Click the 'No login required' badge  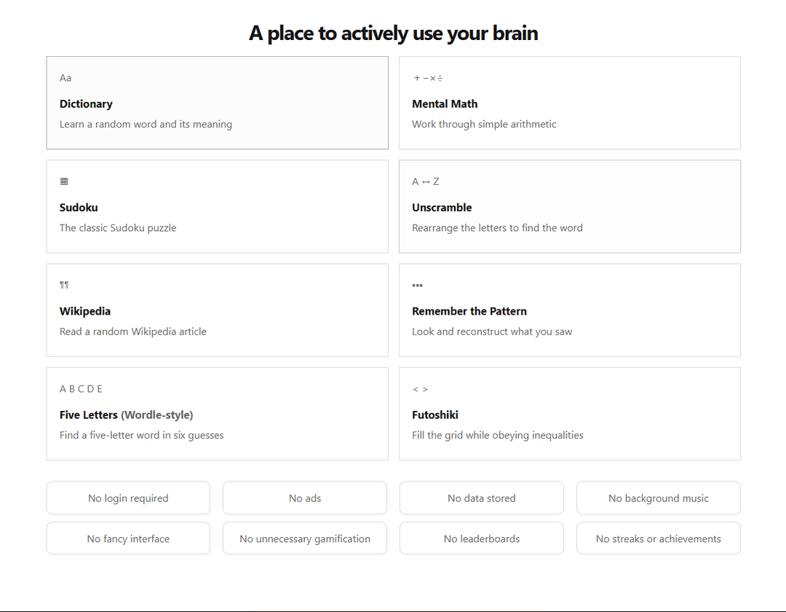coord(128,498)
